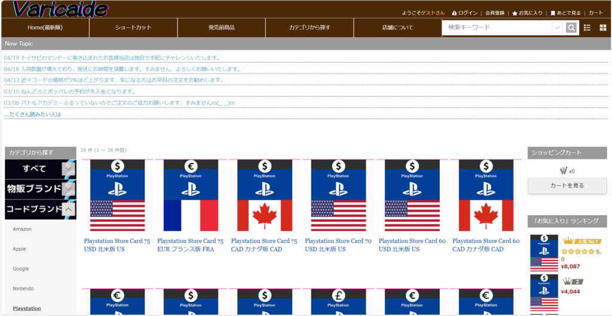
Task: Expand the すべて category chevron
Action: (x=68, y=169)
